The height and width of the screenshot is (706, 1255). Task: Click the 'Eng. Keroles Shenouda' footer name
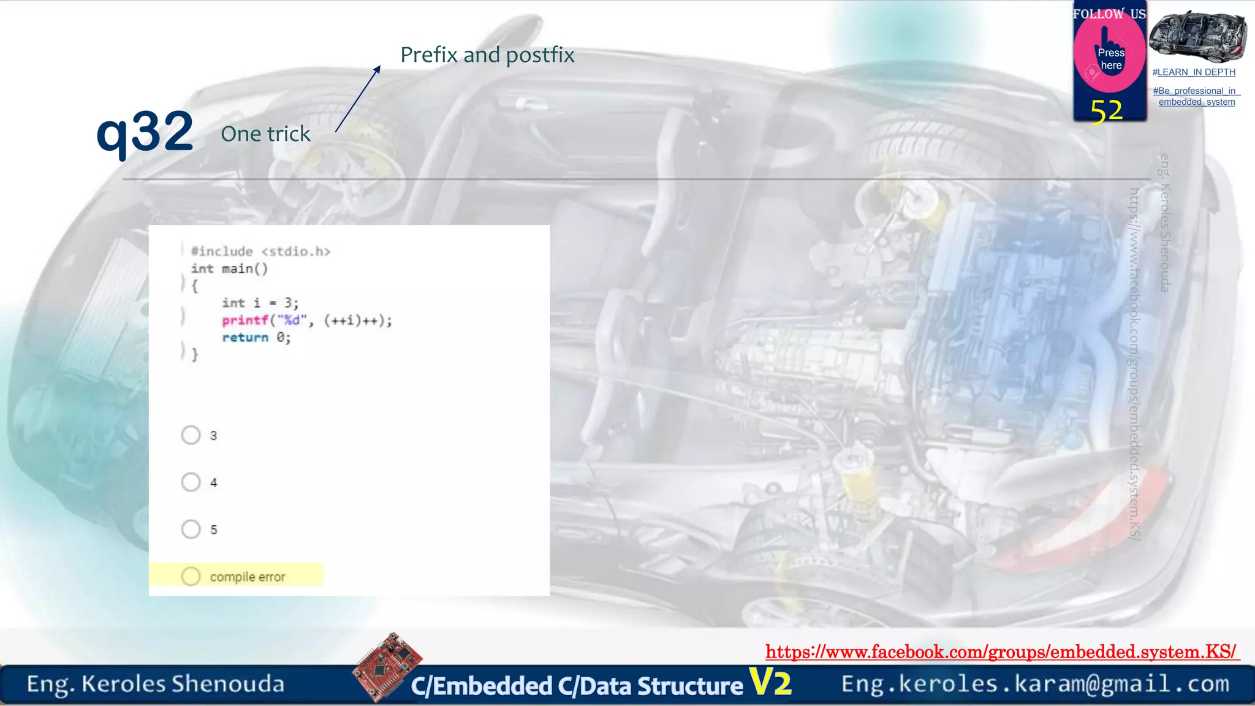156,684
